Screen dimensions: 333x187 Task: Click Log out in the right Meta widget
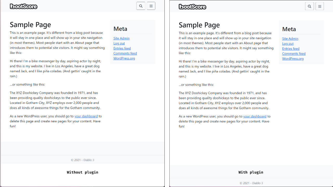coord(288,44)
